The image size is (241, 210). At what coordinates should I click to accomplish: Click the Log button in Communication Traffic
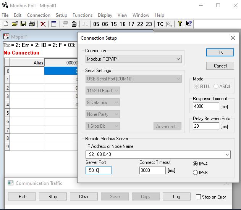tap(176, 197)
